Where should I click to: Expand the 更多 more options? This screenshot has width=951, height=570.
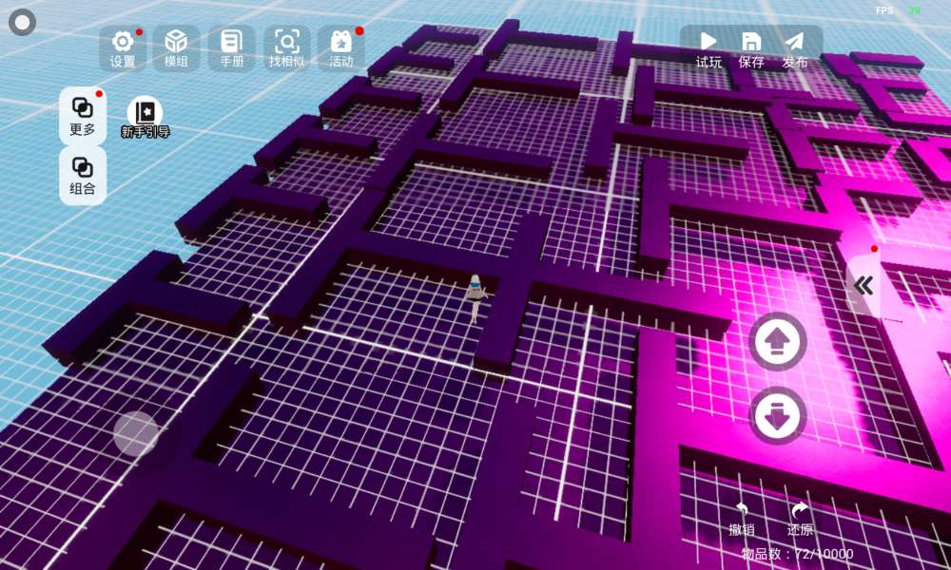tap(83, 116)
